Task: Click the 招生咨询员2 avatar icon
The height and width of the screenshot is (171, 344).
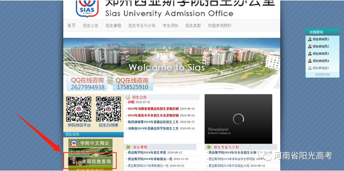Action: click(x=310, y=46)
